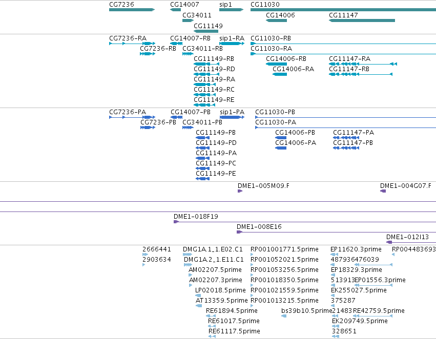Click the CG11030 gene bar
Image resolution: width=436 pixels, height=339 pixels.
pos(343,10)
